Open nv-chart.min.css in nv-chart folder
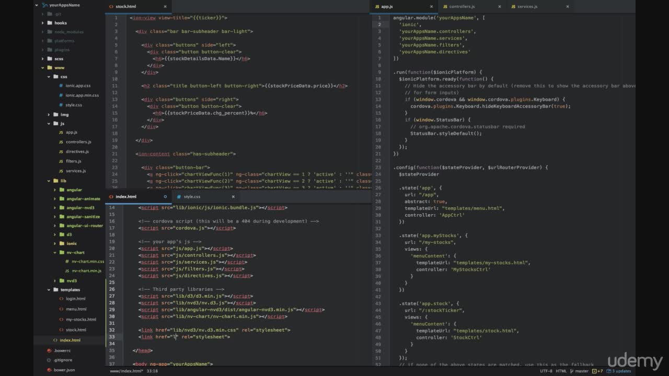The width and height of the screenshot is (669, 376). [88, 262]
